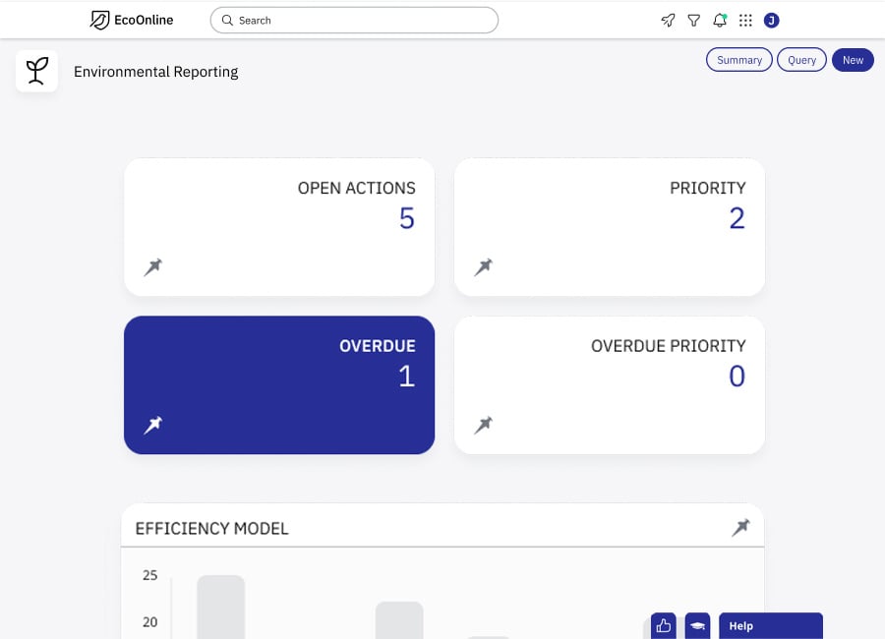This screenshot has height=639, width=885.
Task: Switch to the Query view
Action: (x=801, y=60)
